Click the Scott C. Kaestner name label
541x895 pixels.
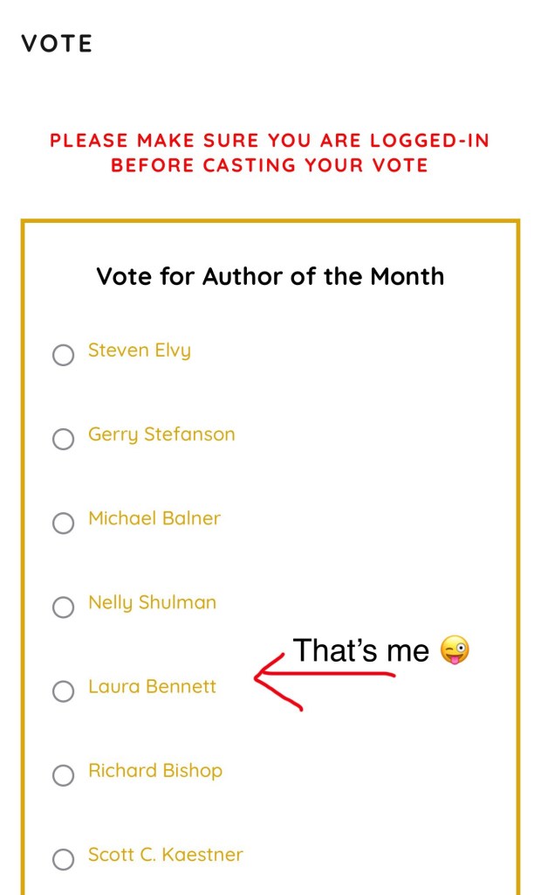[x=166, y=855]
